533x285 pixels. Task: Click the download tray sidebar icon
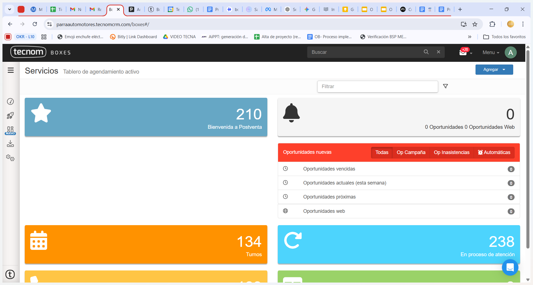point(10,144)
